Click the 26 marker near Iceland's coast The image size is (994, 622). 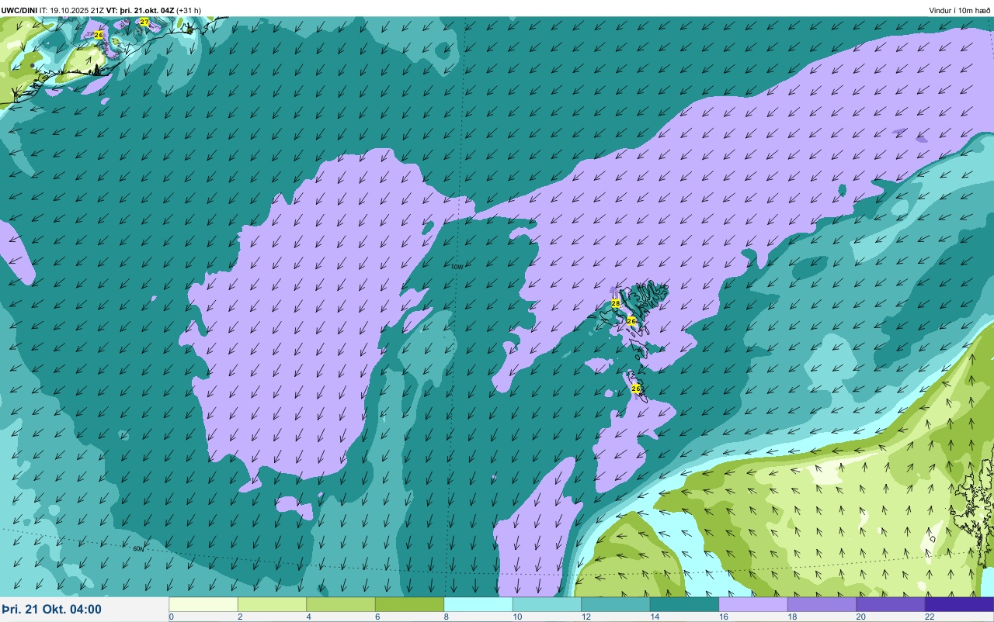tap(99, 35)
